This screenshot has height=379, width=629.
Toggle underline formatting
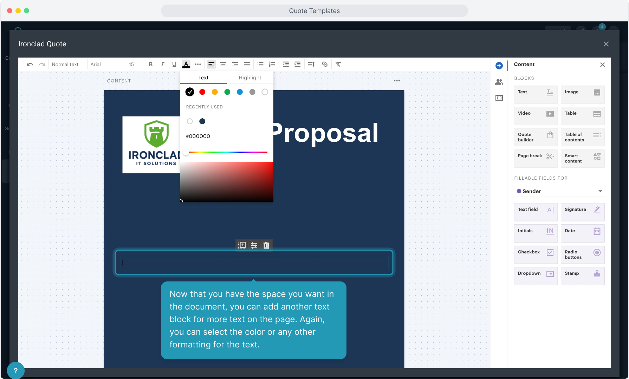[x=174, y=64]
